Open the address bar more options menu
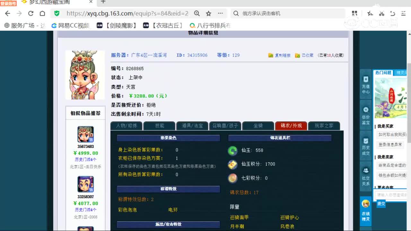This screenshot has height=231, width=411. click(x=220, y=13)
